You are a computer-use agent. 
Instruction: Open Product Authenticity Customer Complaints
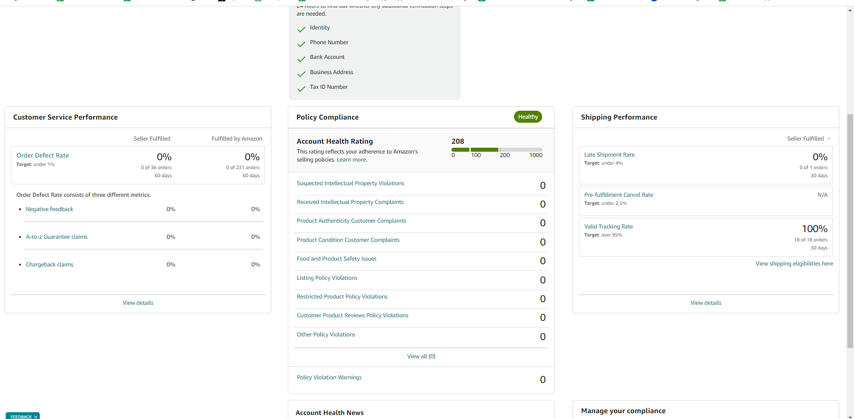pos(352,221)
